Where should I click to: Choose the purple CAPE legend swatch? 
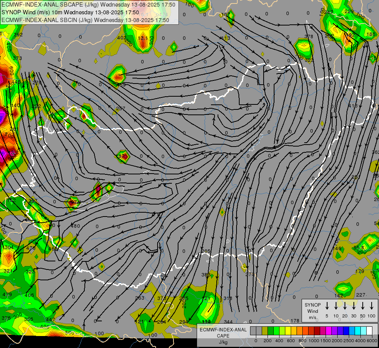pyautogui.click(x=334, y=331)
